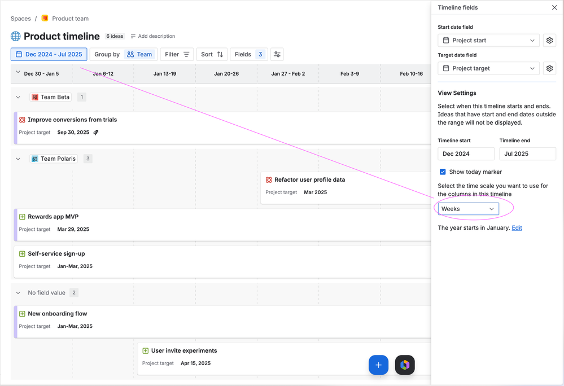Click the Product team space flag icon
The height and width of the screenshot is (386, 564).
point(45,18)
